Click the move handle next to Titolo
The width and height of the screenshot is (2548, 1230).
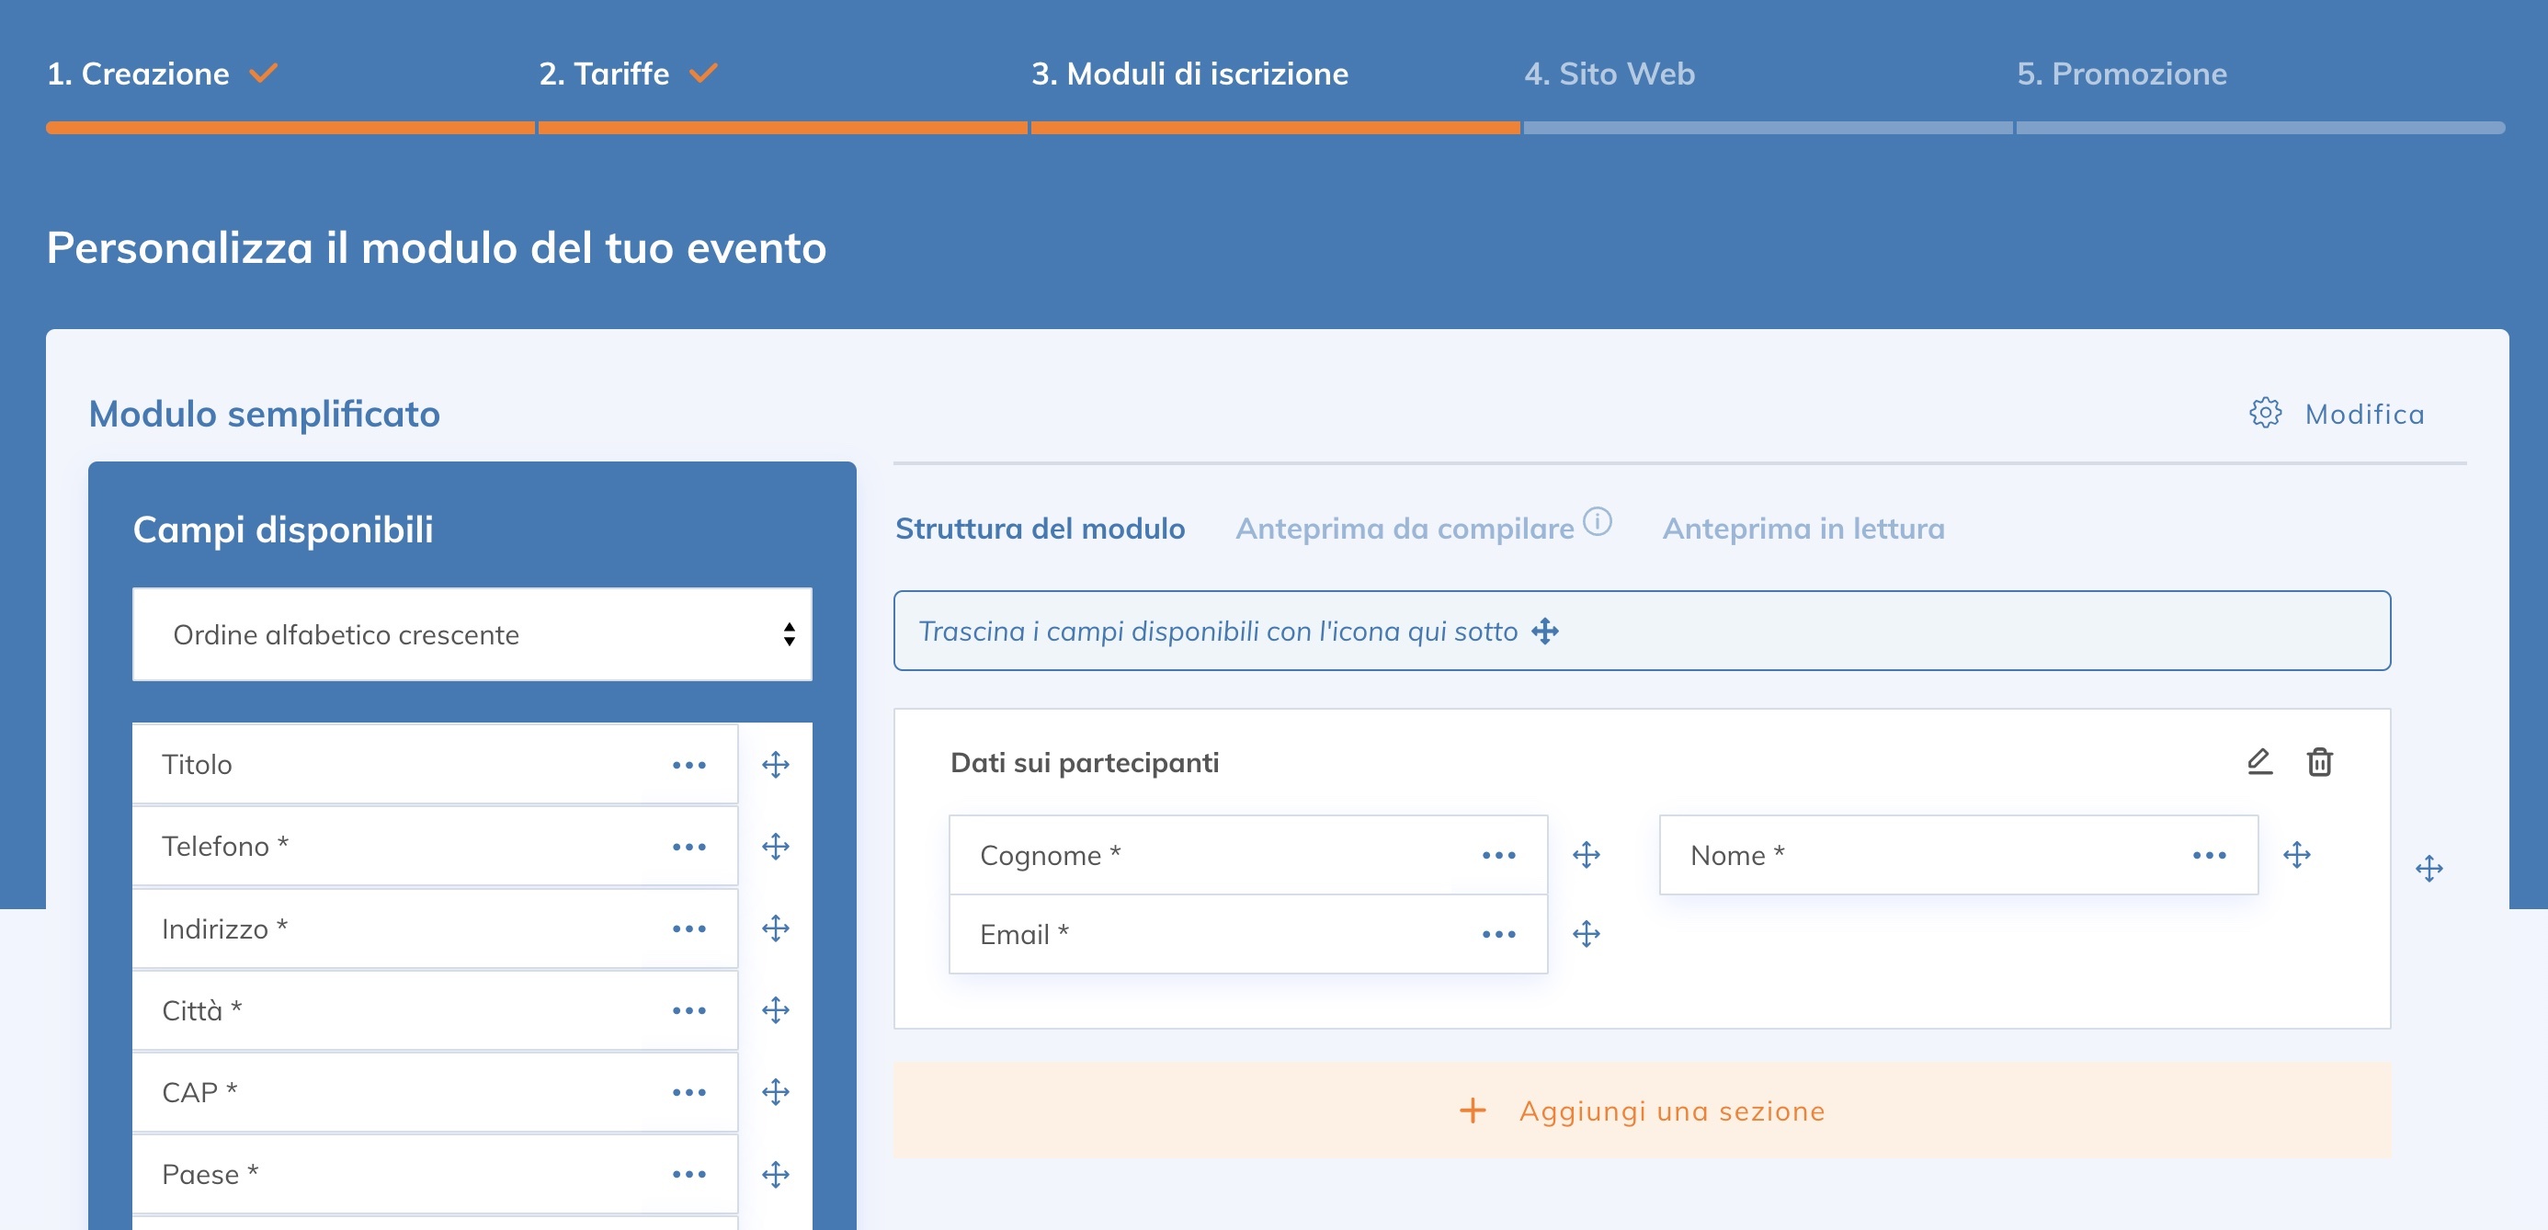pyautogui.click(x=776, y=764)
